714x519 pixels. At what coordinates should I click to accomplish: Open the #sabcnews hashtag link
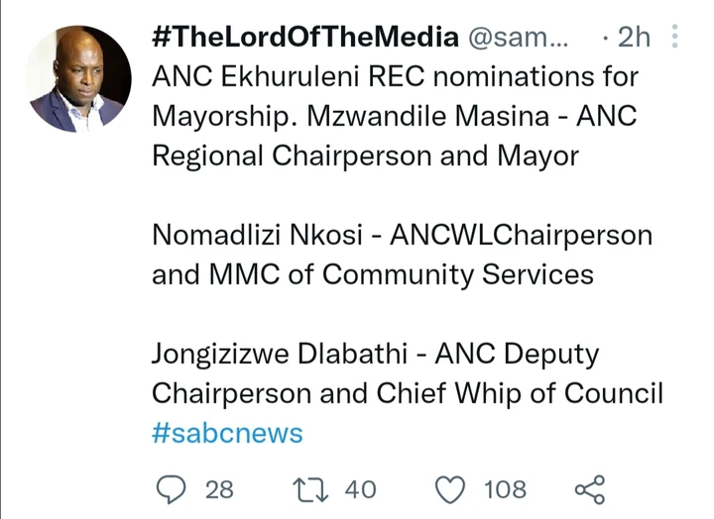point(227,433)
